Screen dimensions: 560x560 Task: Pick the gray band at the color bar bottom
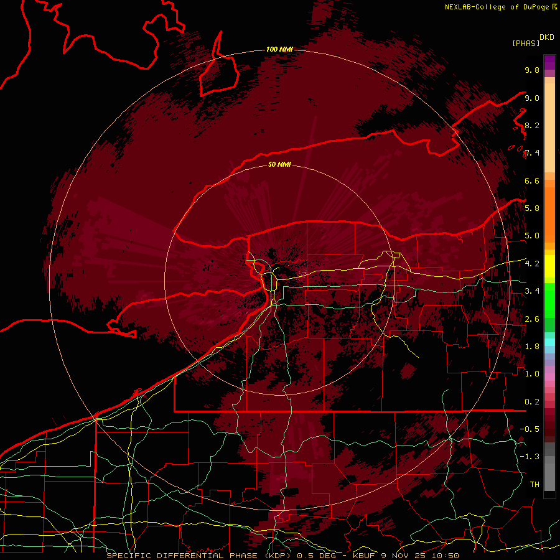click(x=549, y=474)
